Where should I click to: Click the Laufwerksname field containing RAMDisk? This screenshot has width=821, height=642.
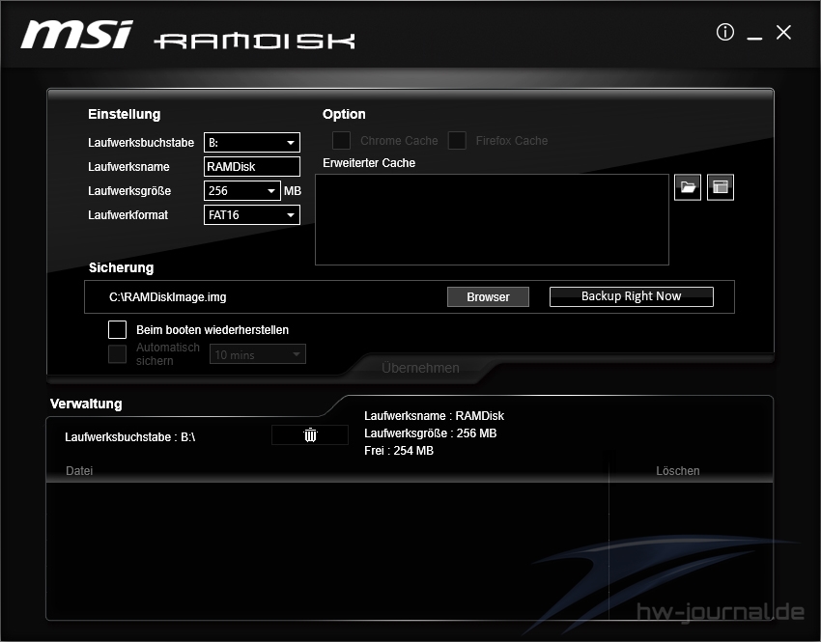(252, 166)
